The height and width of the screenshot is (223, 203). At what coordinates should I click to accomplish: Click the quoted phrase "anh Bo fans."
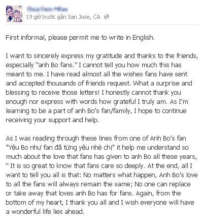(57, 65)
